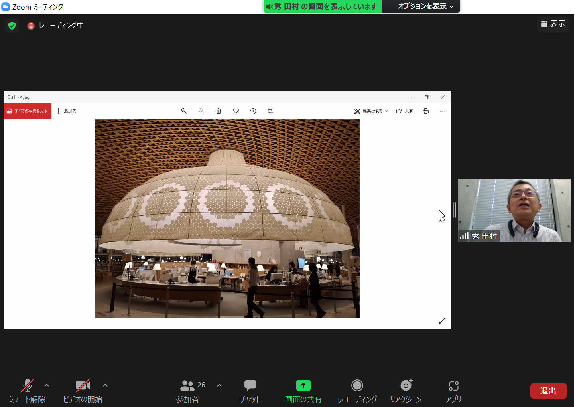Screen dimensions: 575x407
Task: Click the Zoom logo in title bar
Action: point(6,7)
